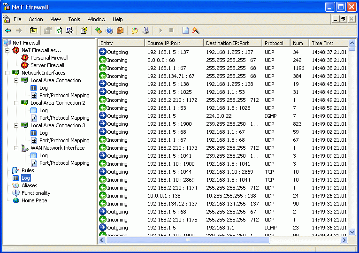Screen dimensions: 359x253
Task: Click the horizontal scrollbar right arrow
Action: tap(344, 240)
